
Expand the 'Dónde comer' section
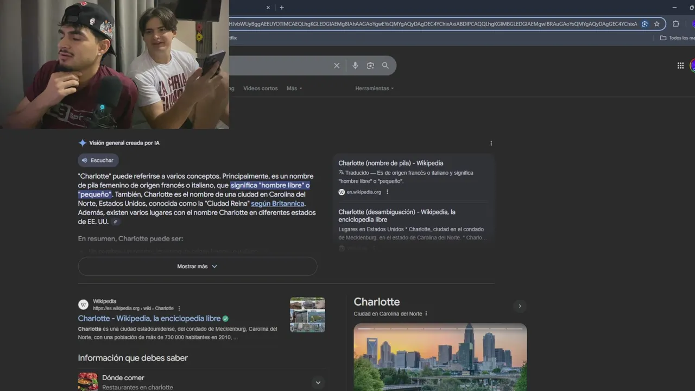(x=318, y=382)
